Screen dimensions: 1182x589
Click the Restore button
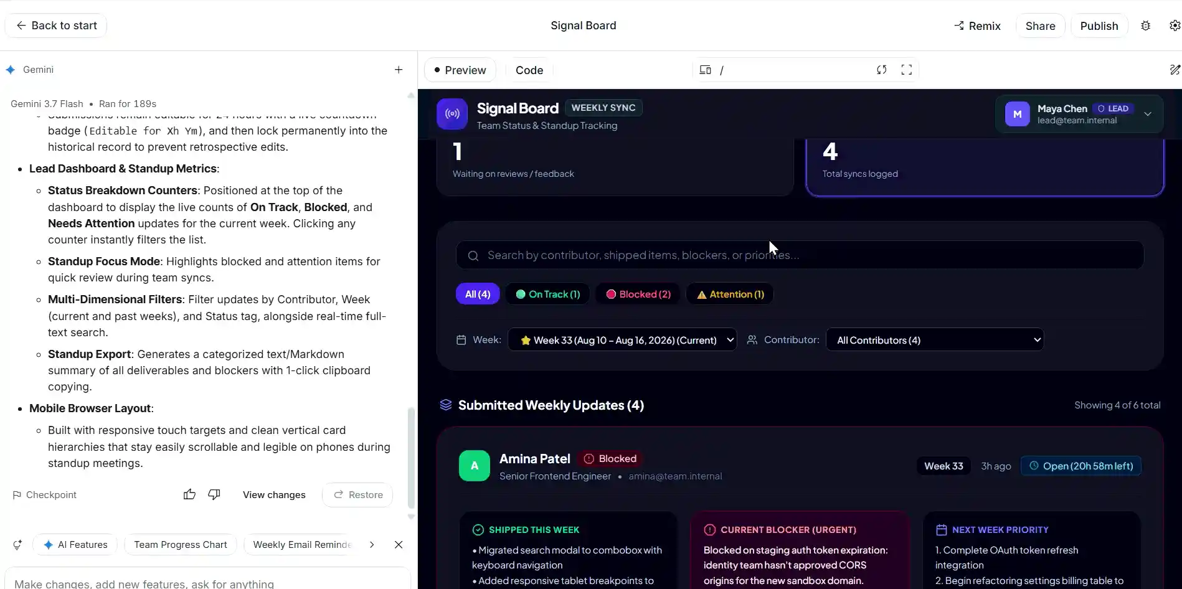point(357,495)
